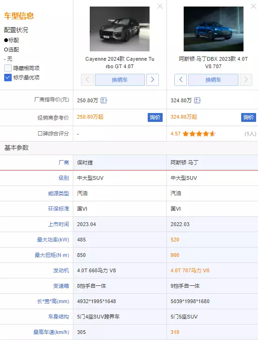Enable the 隐藏相同项 checkbox
Image resolution: width=258 pixels, height=340 pixels.
(8, 68)
